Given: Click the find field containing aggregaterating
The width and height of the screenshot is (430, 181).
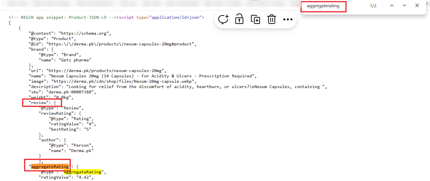Looking at the screenshot, I should [x=323, y=6].
